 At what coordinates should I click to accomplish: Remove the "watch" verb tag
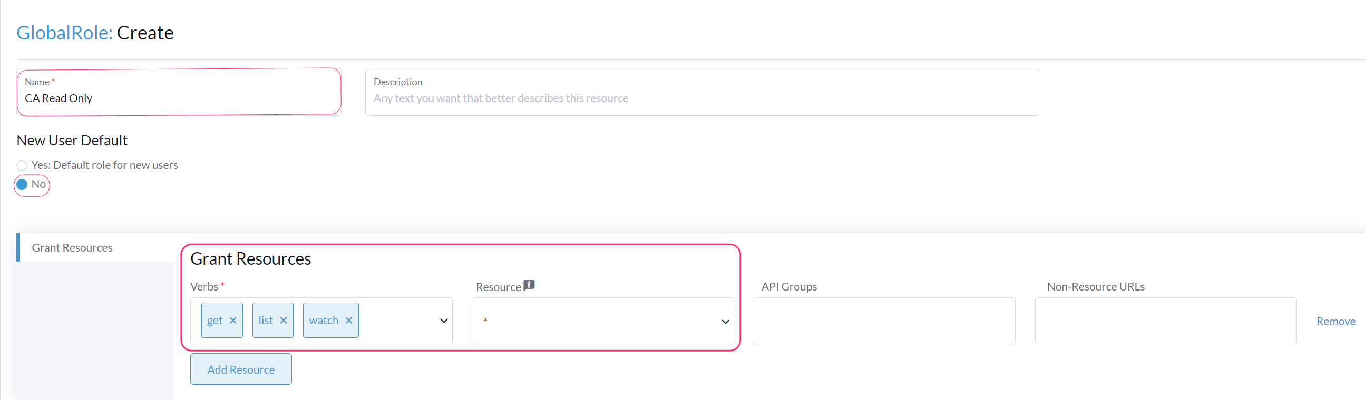[349, 320]
